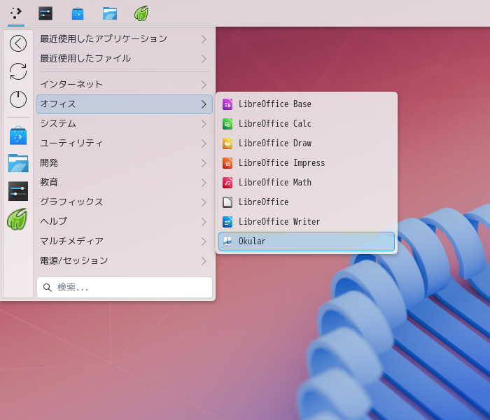Click the LibreOffice Calc icon
This screenshot has height=420, width=490.
pyautogui.click(x=227, y=124)
